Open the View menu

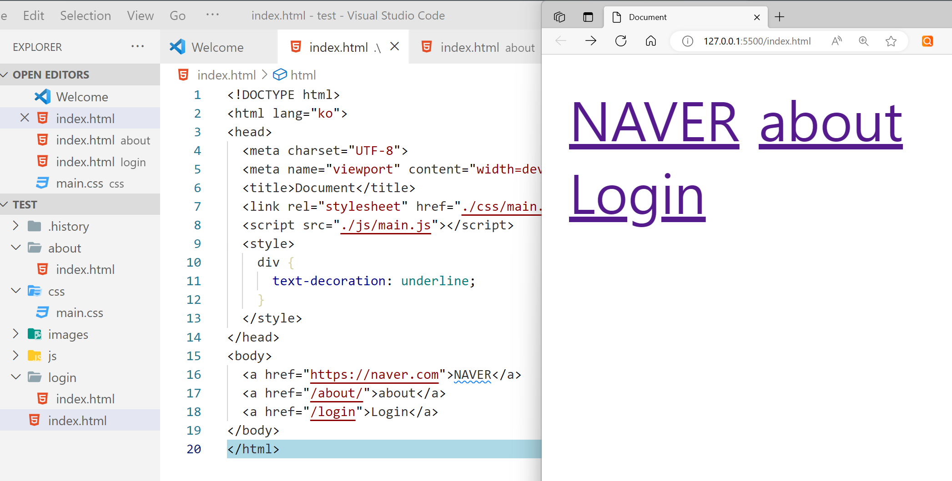coord(141,16)
